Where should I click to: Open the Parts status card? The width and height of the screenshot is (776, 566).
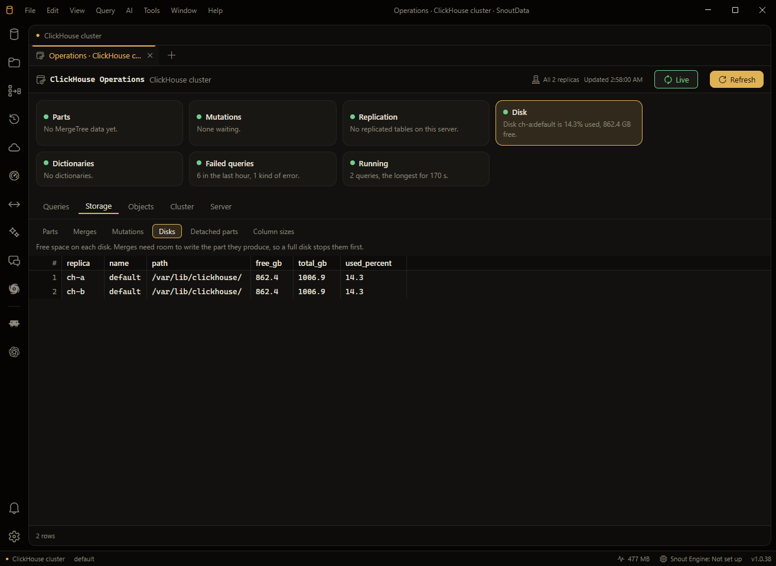click(x=109, y=123)
